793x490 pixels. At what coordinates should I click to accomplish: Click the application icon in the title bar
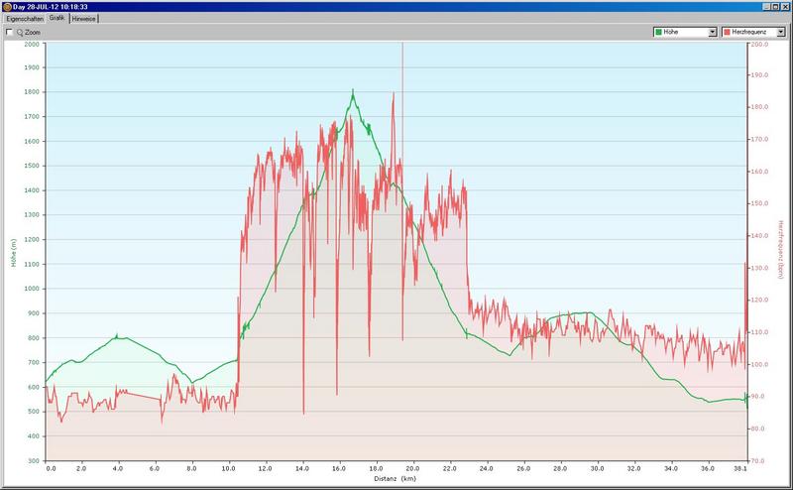click(x=6, y=6)
